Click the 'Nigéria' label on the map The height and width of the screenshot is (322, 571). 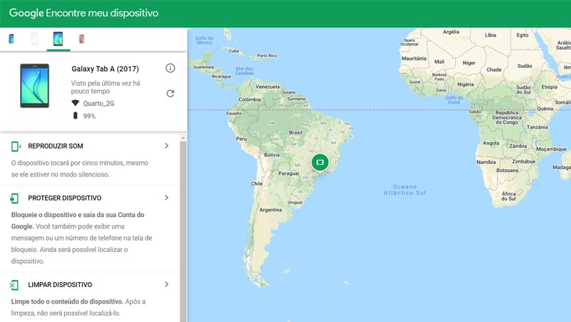[466, 84]
